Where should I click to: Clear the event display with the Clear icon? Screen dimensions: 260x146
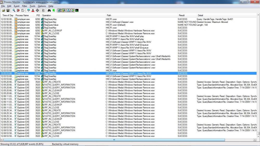[x=23, y=11]
